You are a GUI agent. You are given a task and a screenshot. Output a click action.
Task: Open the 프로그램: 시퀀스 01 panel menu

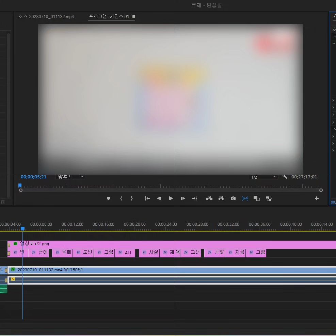coord(134,16)
